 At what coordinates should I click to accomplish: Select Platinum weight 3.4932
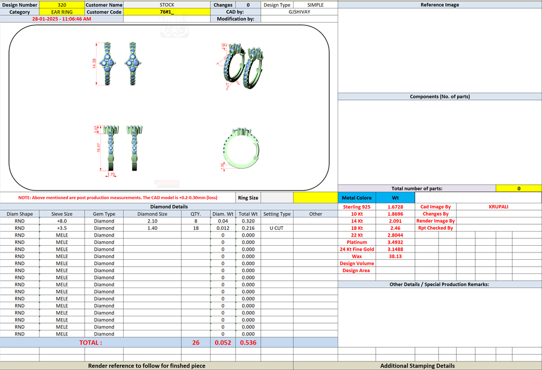tap(395, 242)
